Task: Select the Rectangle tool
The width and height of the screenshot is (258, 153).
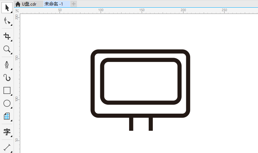Action: click(x=7, y=90)
